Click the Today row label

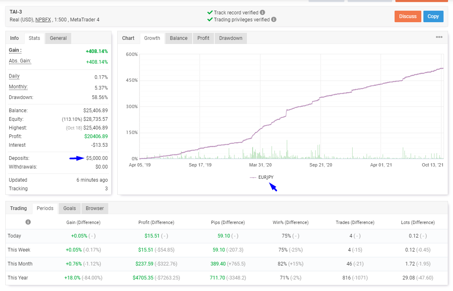pyautogui.click(x=14, y=236)
